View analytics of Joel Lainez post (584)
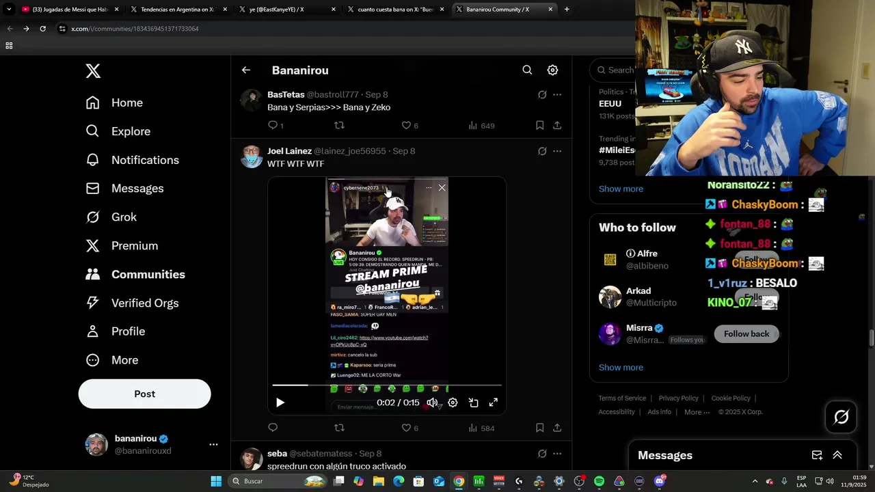Viewport: 875px width, 492px height. [481, 428]
